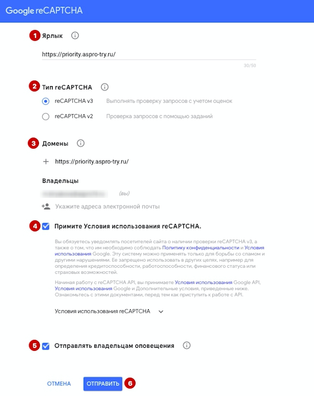Click the Google reCAPTCHA logo in the header

pyautogui.click(x=44, y=11)
